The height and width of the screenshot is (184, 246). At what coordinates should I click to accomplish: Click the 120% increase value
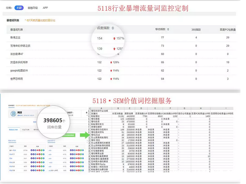pyautogui.click(x=116, y=62)
